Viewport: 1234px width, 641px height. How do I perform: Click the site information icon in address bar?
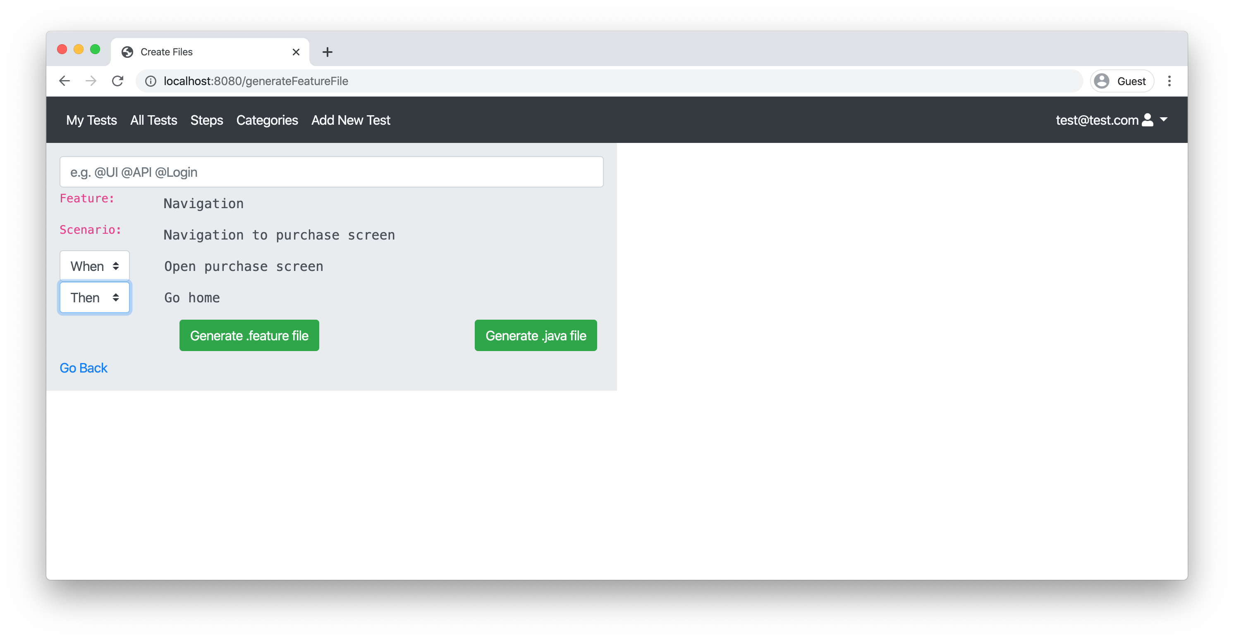click(x=151, y=81)
